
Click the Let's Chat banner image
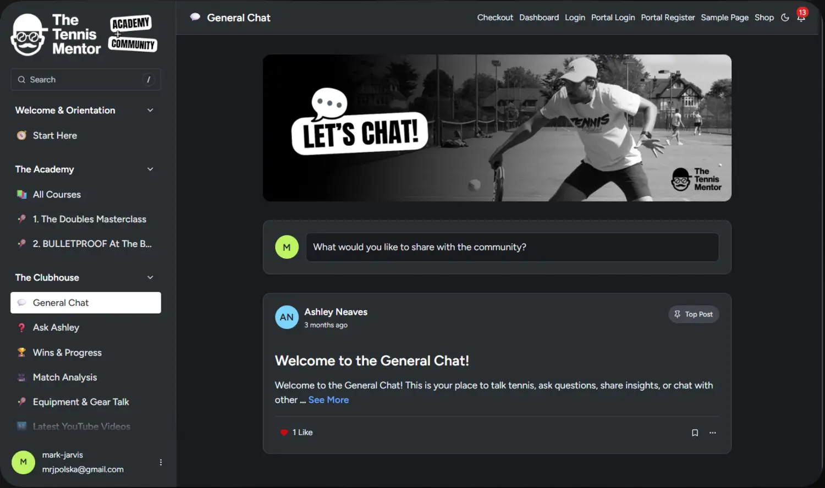(497, 128)
